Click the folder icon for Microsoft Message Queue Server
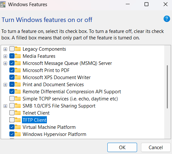This screenshot has width=172, height=154. pos(18,63)
